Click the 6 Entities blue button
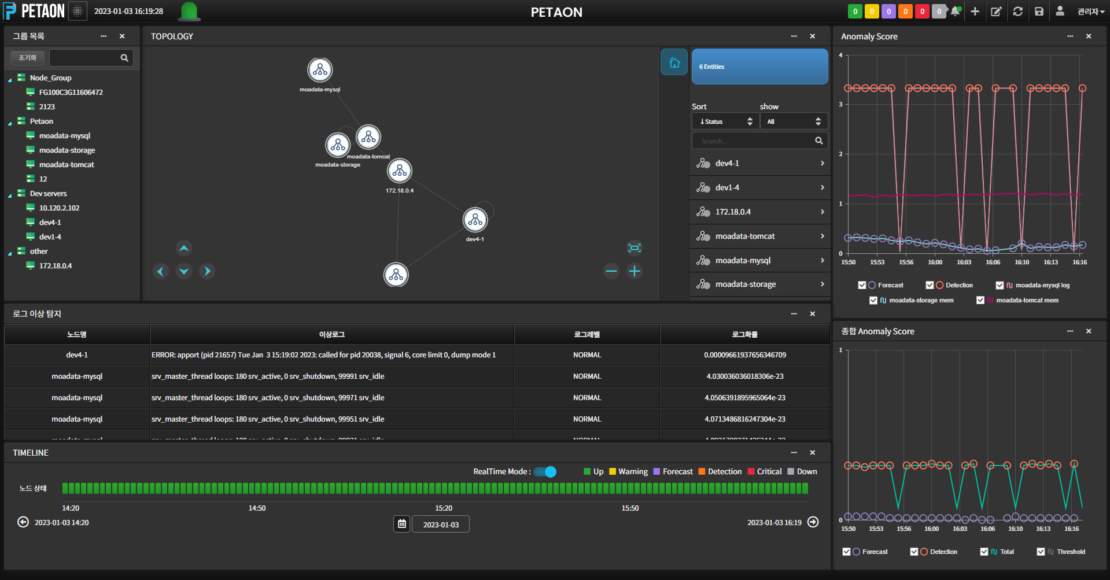Viewport: 1110px width, 580px height. (760, 67)
